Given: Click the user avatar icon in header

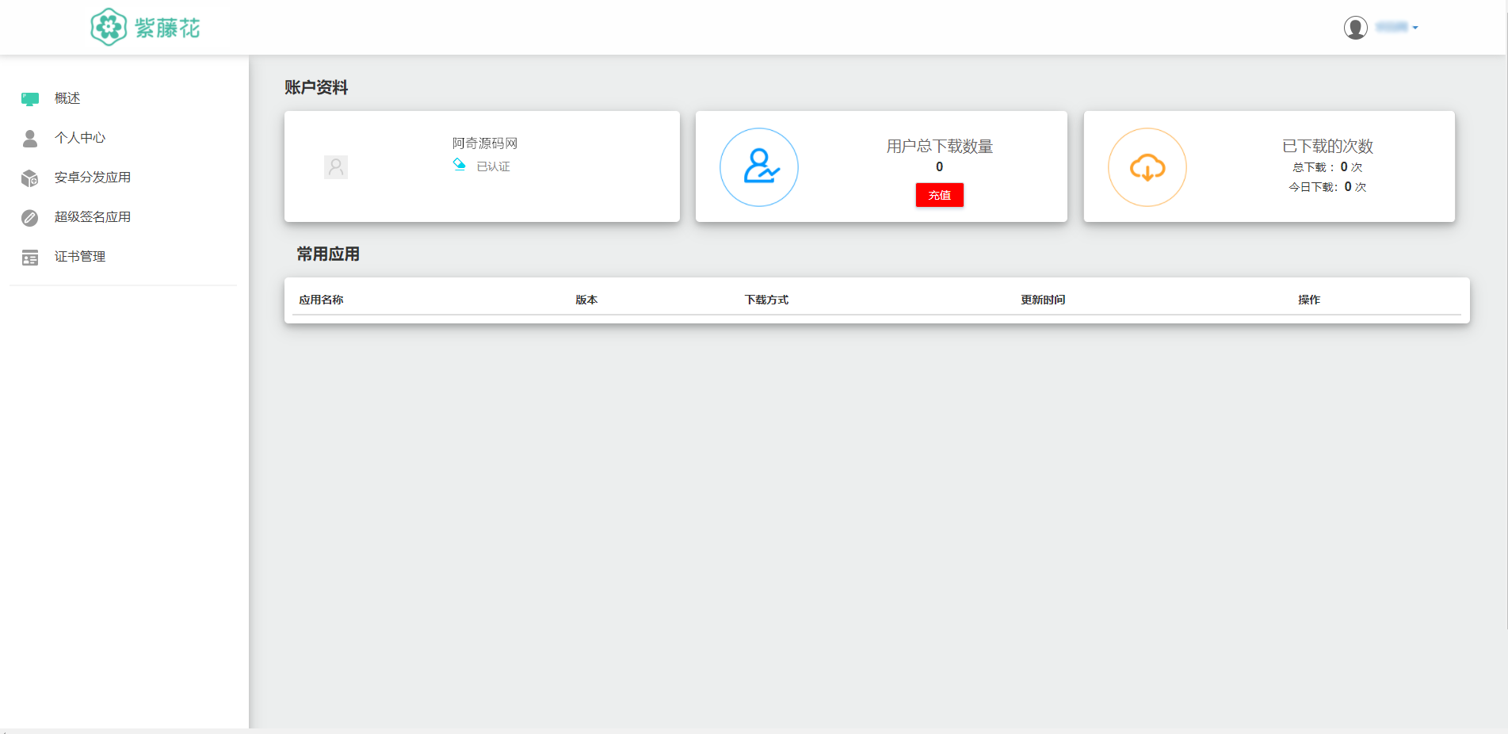Looking at the screenshot, I should [1355, 28].
